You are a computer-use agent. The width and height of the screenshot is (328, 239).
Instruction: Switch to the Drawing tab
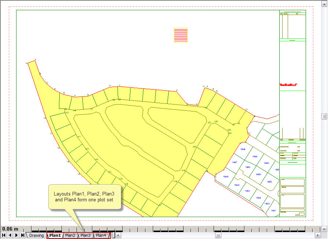pyautogui.click(x=36, y=235)
